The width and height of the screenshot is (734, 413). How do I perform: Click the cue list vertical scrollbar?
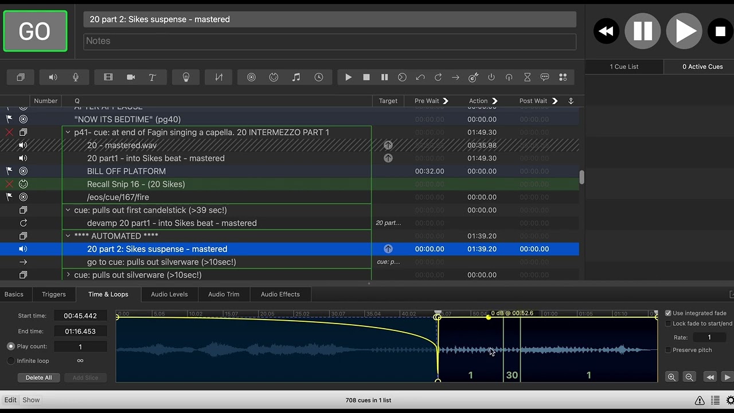(x=581, y=177)
